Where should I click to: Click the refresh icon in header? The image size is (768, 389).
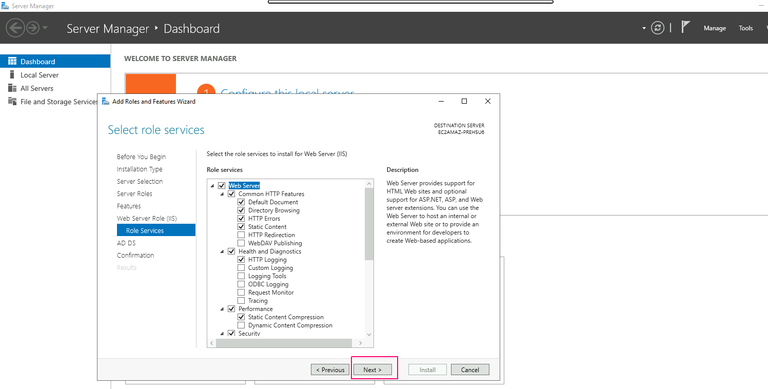658,28
